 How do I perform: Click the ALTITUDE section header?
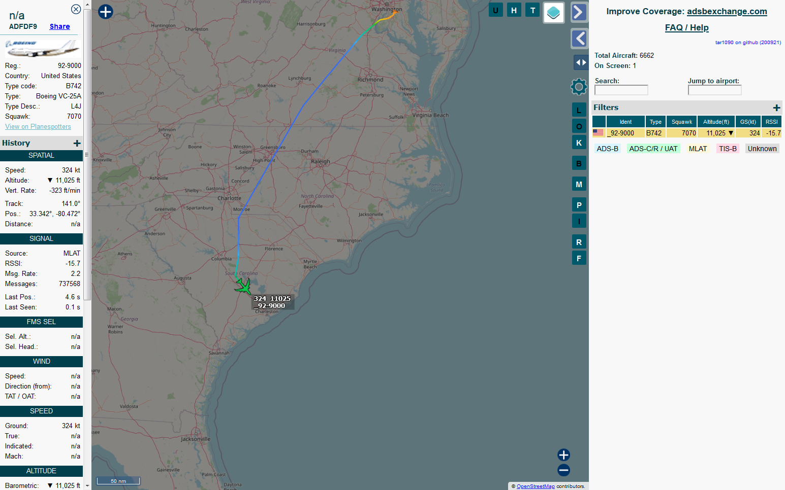tap(42, 471)
